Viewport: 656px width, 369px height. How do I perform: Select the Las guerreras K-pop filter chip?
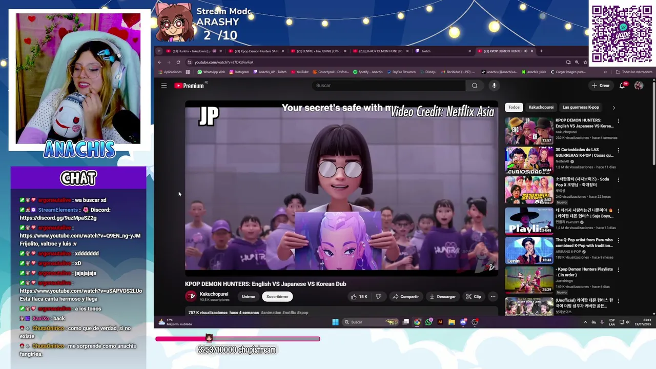pos(581,107)
